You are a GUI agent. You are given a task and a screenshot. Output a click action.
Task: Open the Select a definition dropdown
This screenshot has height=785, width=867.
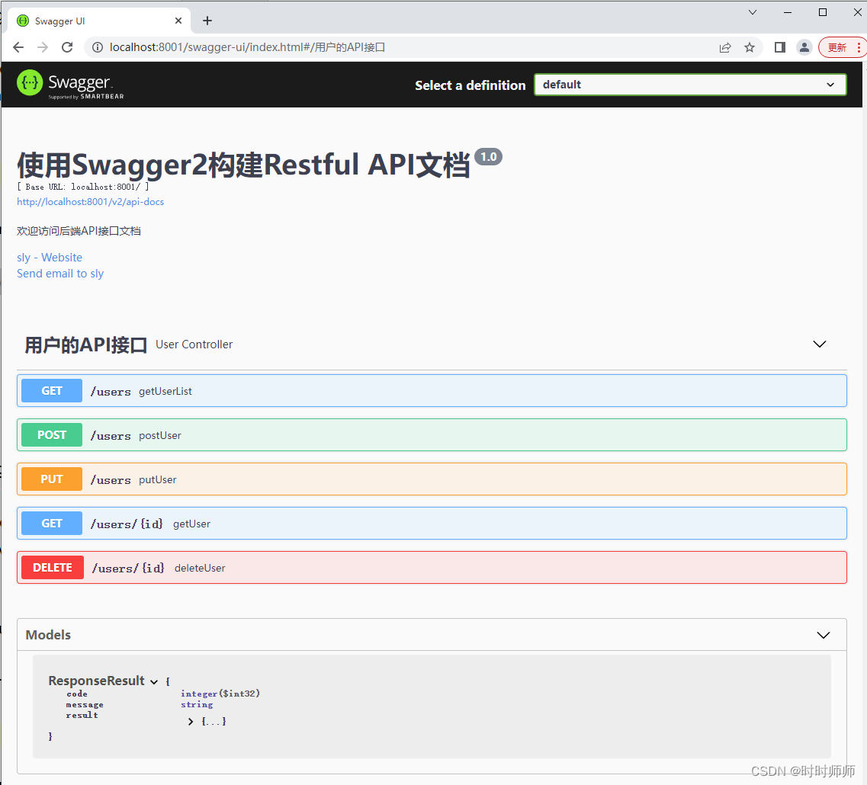[x=690, y=85]
